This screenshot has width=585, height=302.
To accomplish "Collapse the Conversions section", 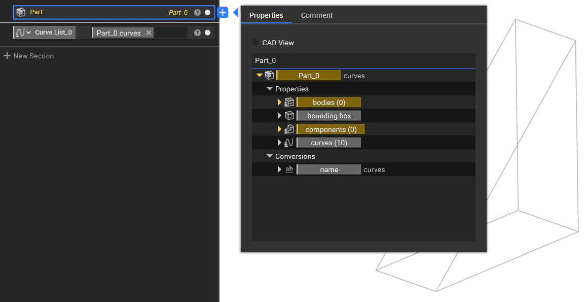I will click(270, 156).
